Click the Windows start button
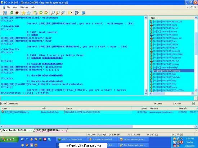Image resolution: width=198 pixels, height=148 pixels. pos(9,139)
